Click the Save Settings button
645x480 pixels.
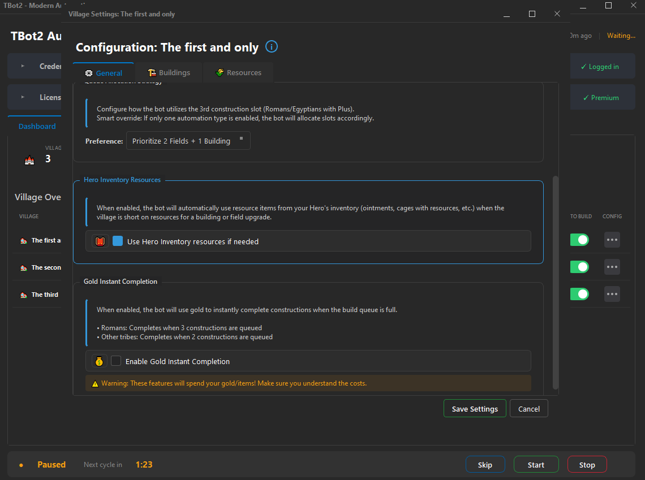pos(475,409)
